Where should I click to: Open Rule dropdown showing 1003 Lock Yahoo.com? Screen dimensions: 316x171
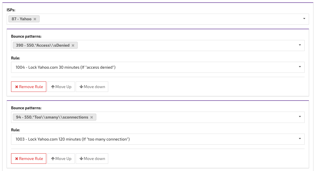tap(300, 139)
